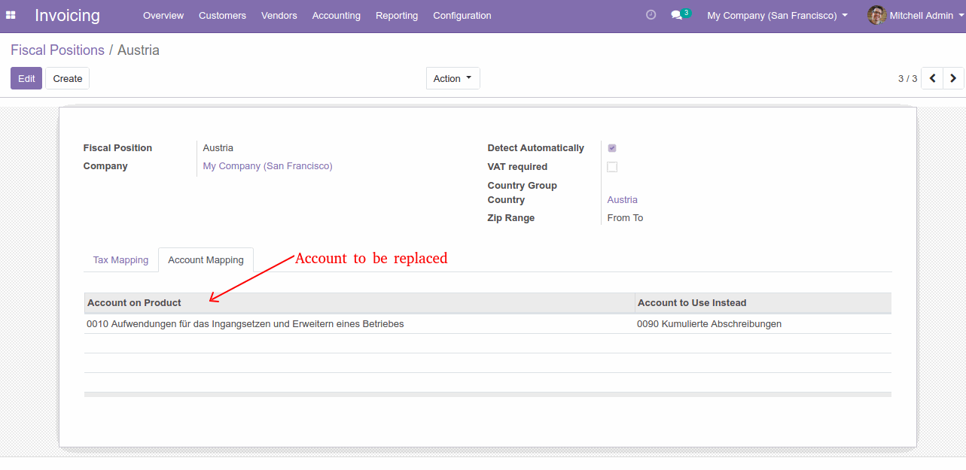Go to next record arrow
966x470 pixels.
pos(953,78)
